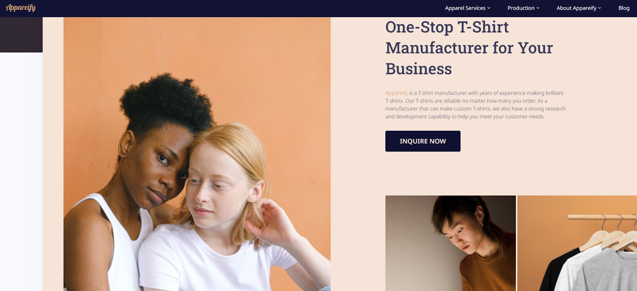Click the dark sidebar block at left

[21, 35]
